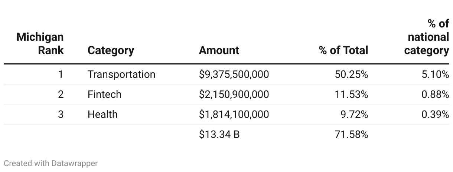This screenshot has width=453, height=172.
Task: Click the 0.88% national category value
Action: [x=435, y=95]
